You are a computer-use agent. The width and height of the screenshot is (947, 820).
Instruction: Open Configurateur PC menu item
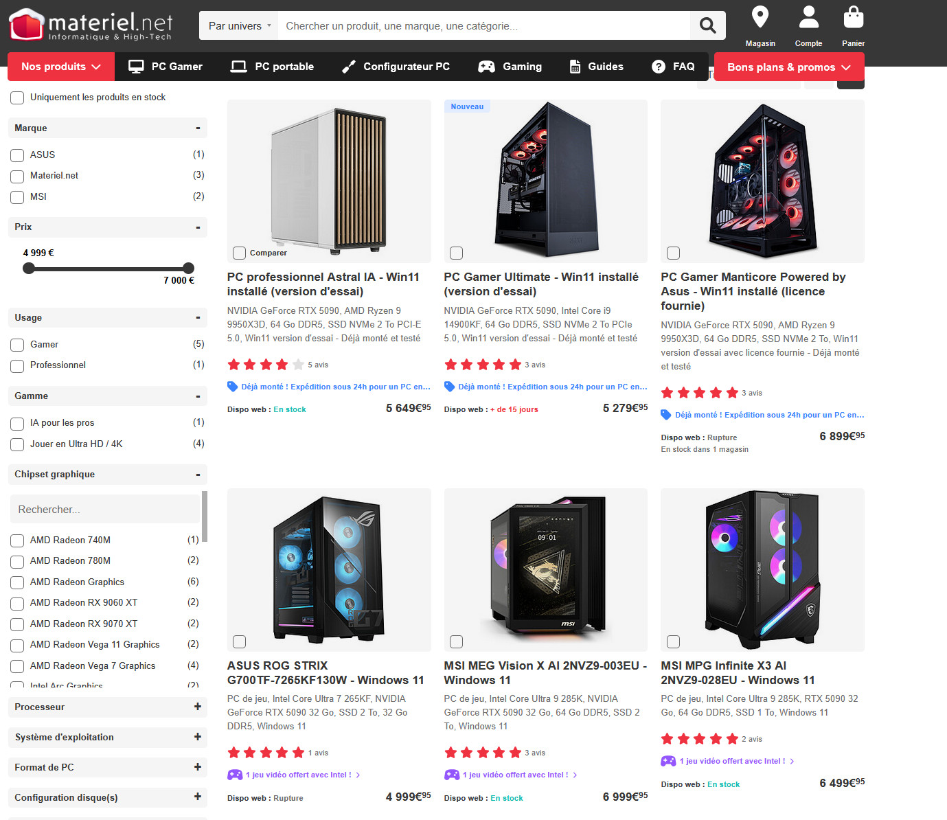[396, 67]
